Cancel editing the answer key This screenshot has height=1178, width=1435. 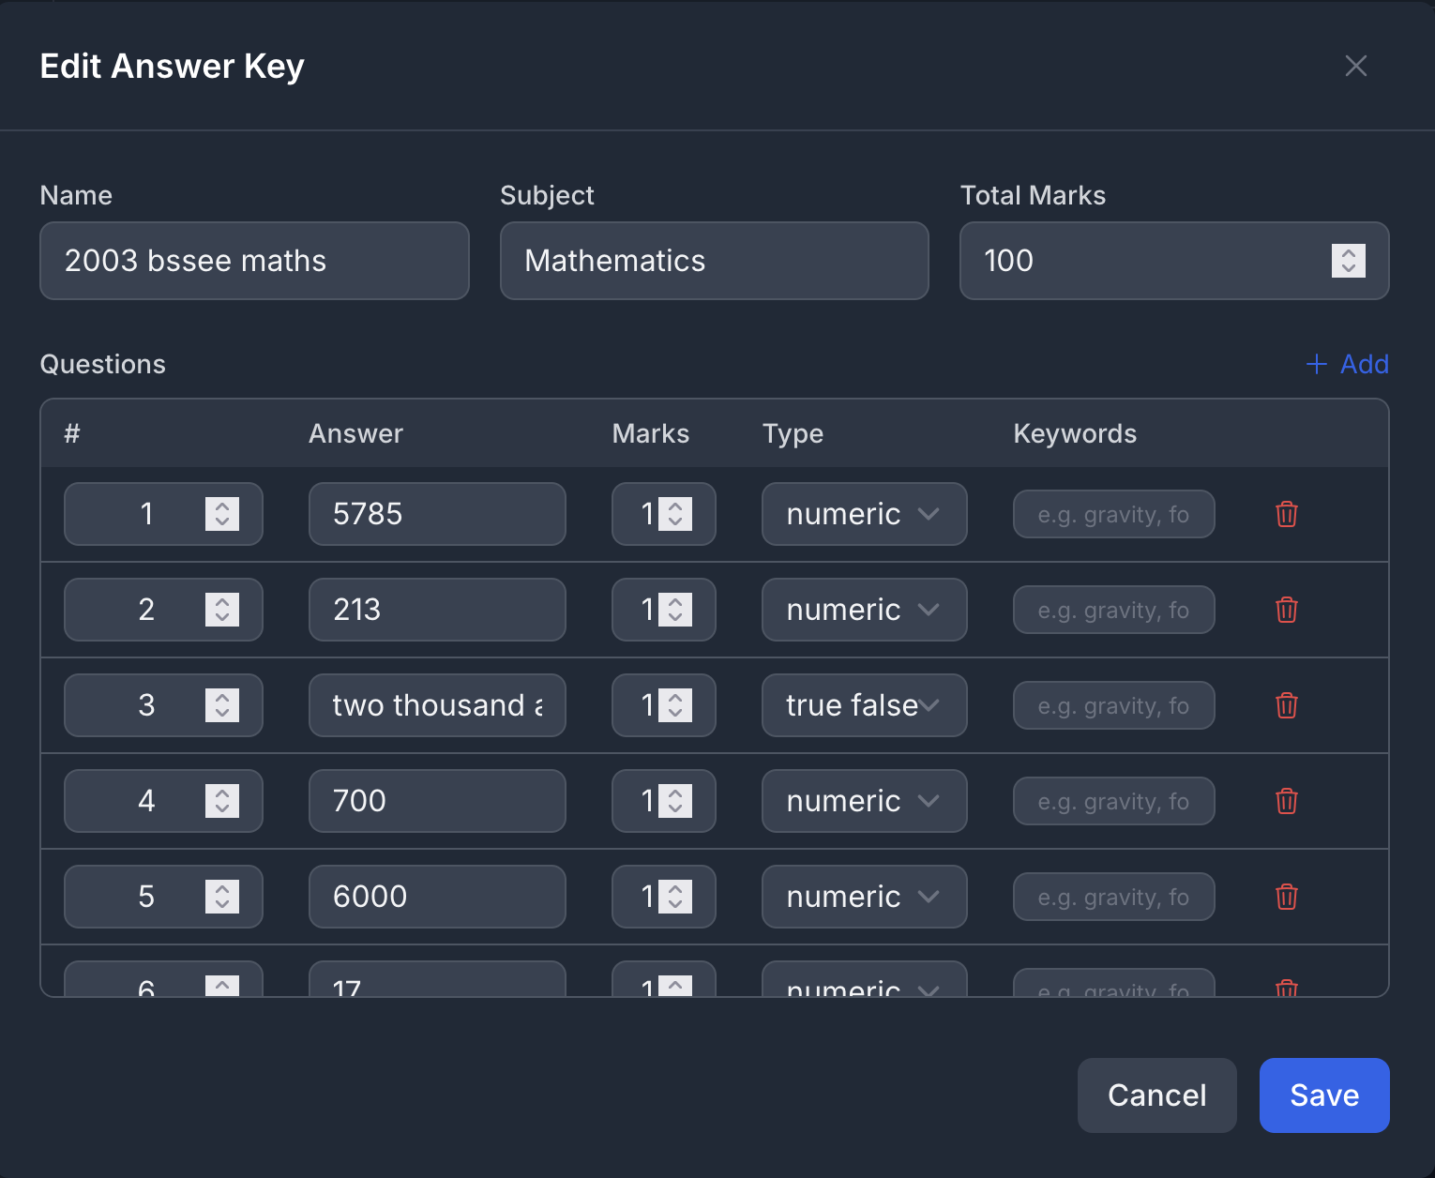[x=1156, y=1095]
